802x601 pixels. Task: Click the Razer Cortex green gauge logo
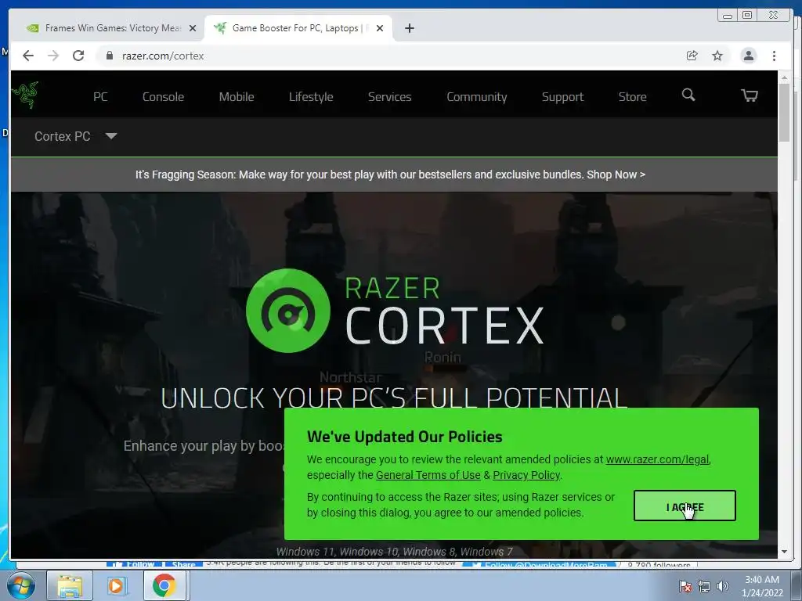coord(288,310)
